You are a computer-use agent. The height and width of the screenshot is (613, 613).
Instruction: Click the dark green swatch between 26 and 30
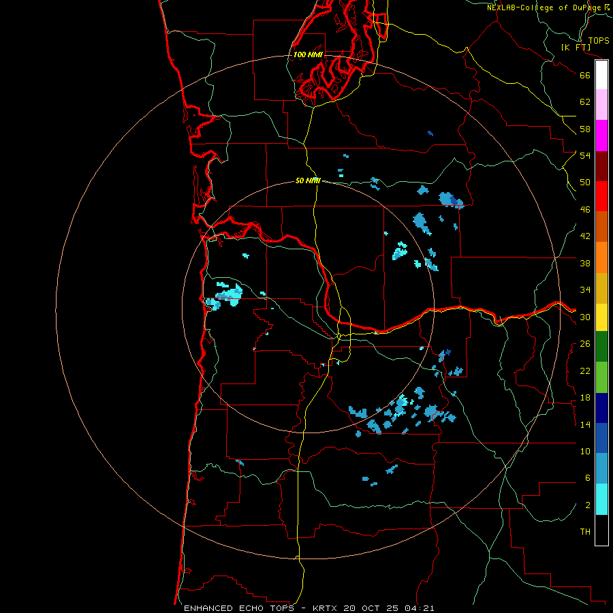tap(601, 346)
